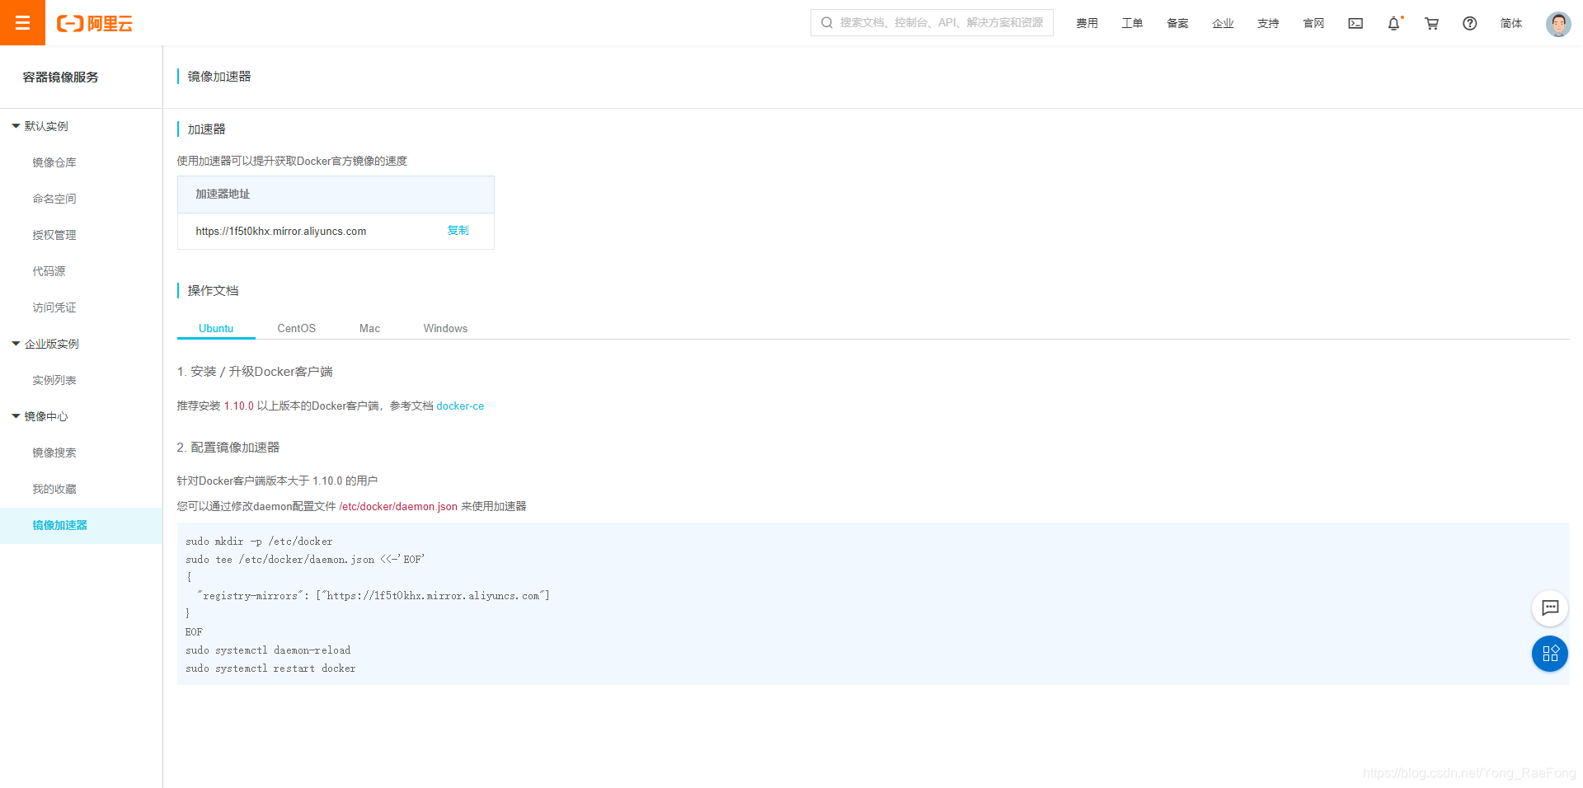Screen dimensions: 1583x788
Task: Copy the accelerator address with 复制
Action: pos(458,231)
